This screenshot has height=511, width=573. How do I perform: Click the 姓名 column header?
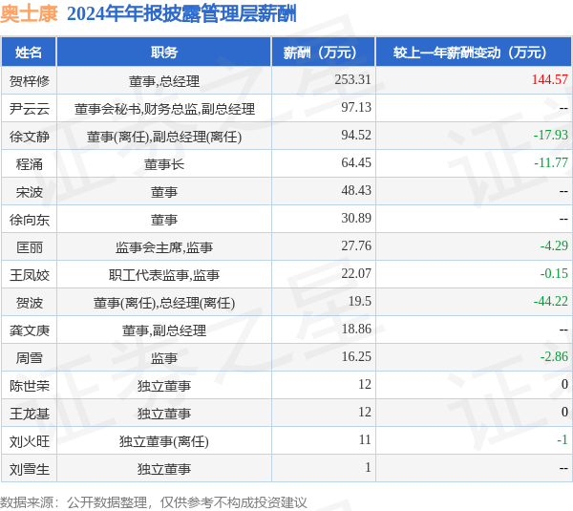click(29, 52)
